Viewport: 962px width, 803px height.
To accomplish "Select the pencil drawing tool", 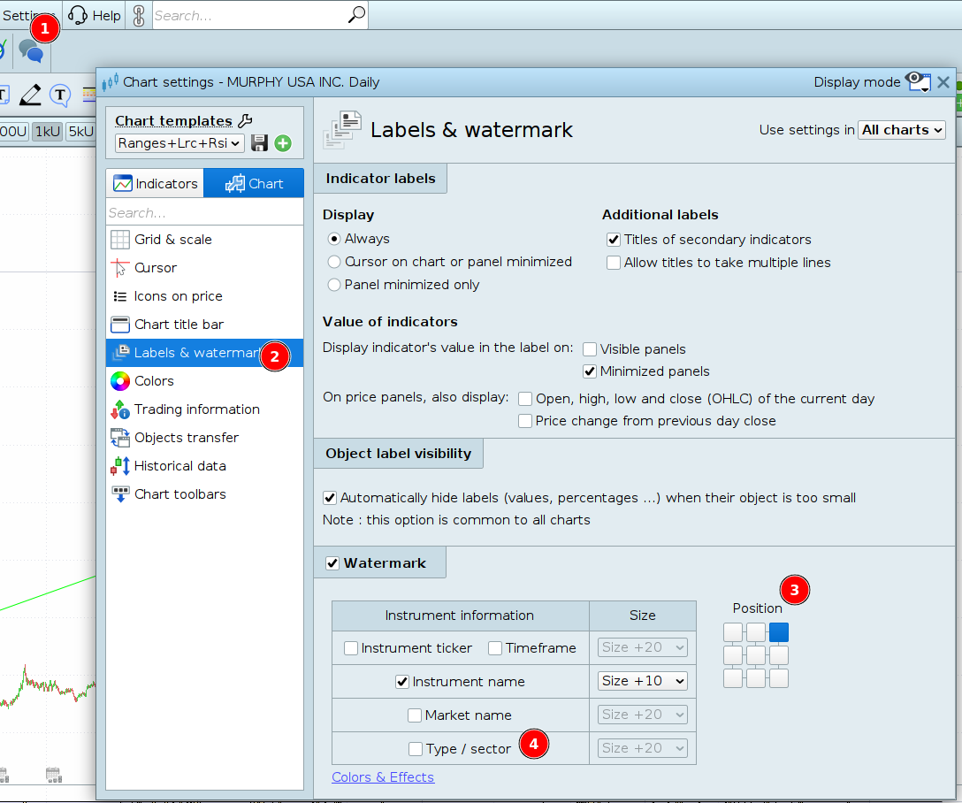I will click(x=30, y=96).
